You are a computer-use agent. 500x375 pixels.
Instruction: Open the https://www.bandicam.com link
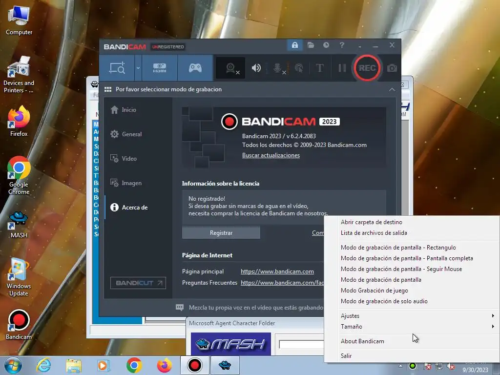pos(277,271)
